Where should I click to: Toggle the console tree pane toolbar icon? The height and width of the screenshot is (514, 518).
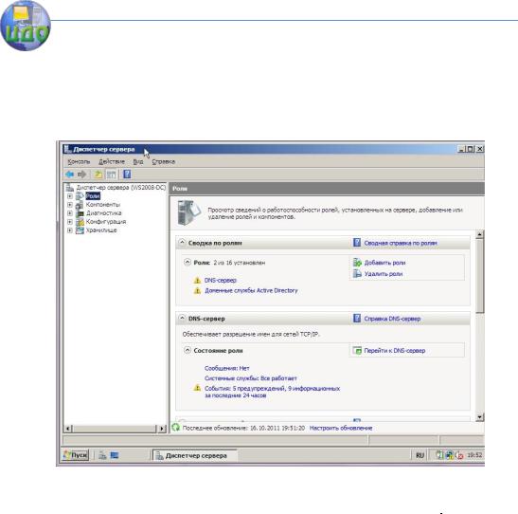(112, 174)
